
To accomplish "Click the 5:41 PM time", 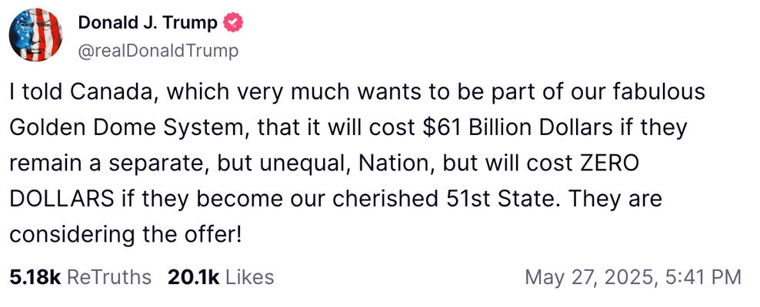I will click(x=700, y=276).
